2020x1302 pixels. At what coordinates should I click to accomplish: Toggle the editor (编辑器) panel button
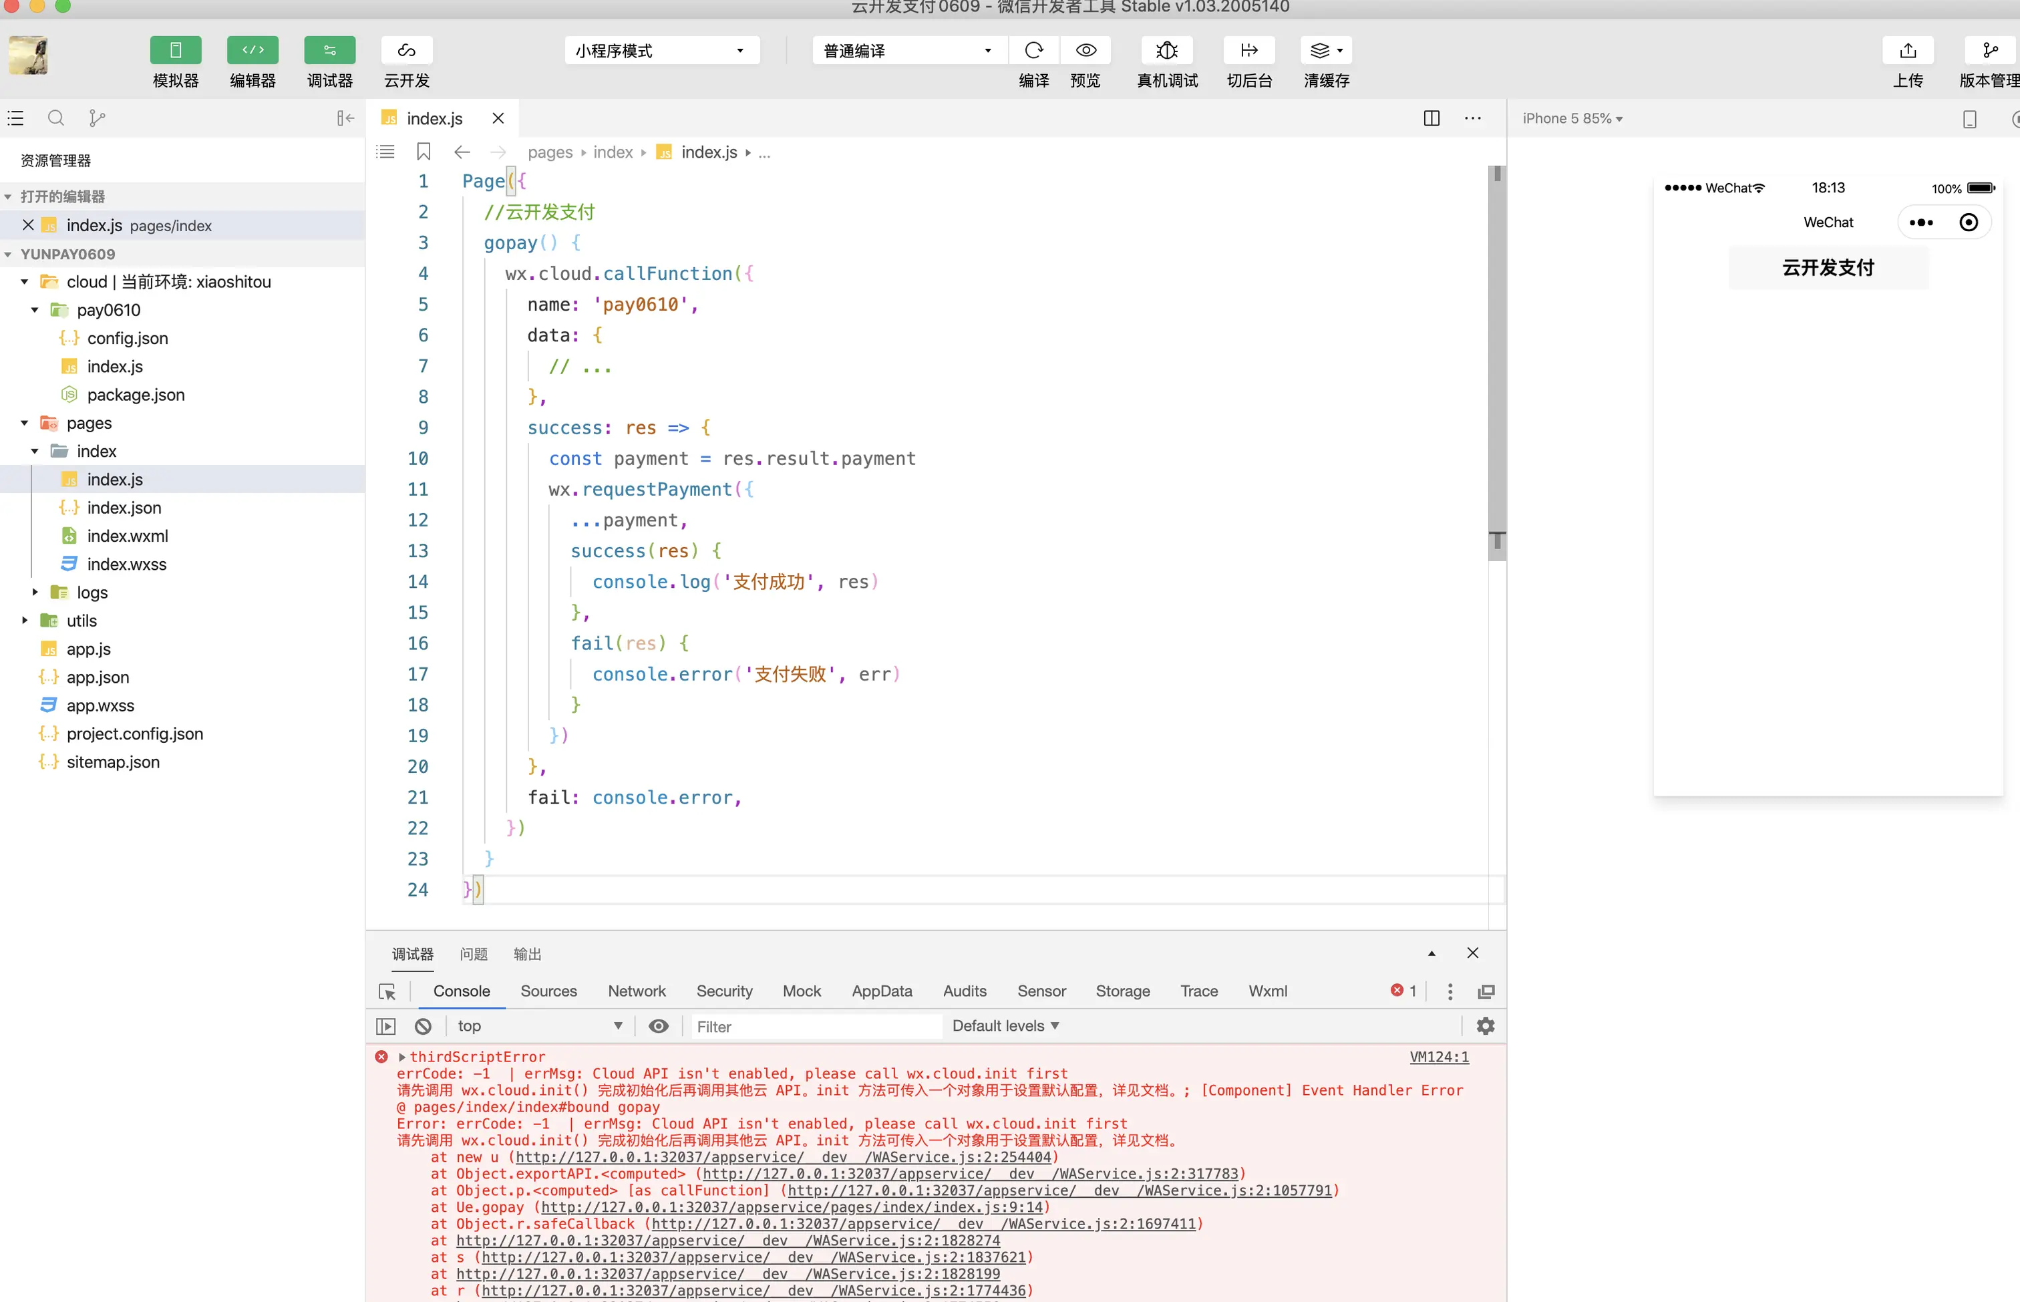pos(252,51)
